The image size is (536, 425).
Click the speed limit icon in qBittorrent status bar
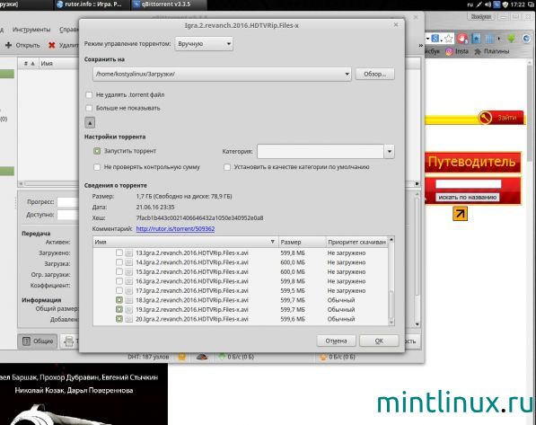point(202,357)
